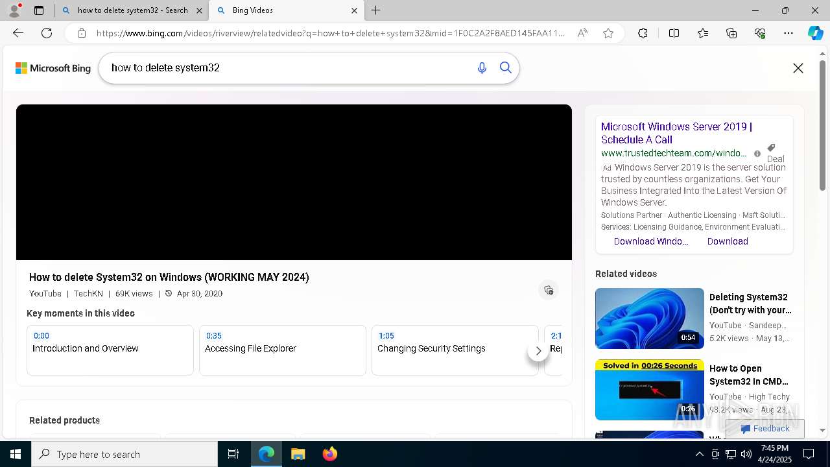Jump to 1:05 Changing Security Settings

455,350
